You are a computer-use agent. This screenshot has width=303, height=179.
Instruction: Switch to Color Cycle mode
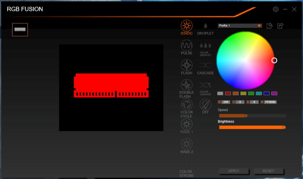pyautogui.click(x=187, y=108)
